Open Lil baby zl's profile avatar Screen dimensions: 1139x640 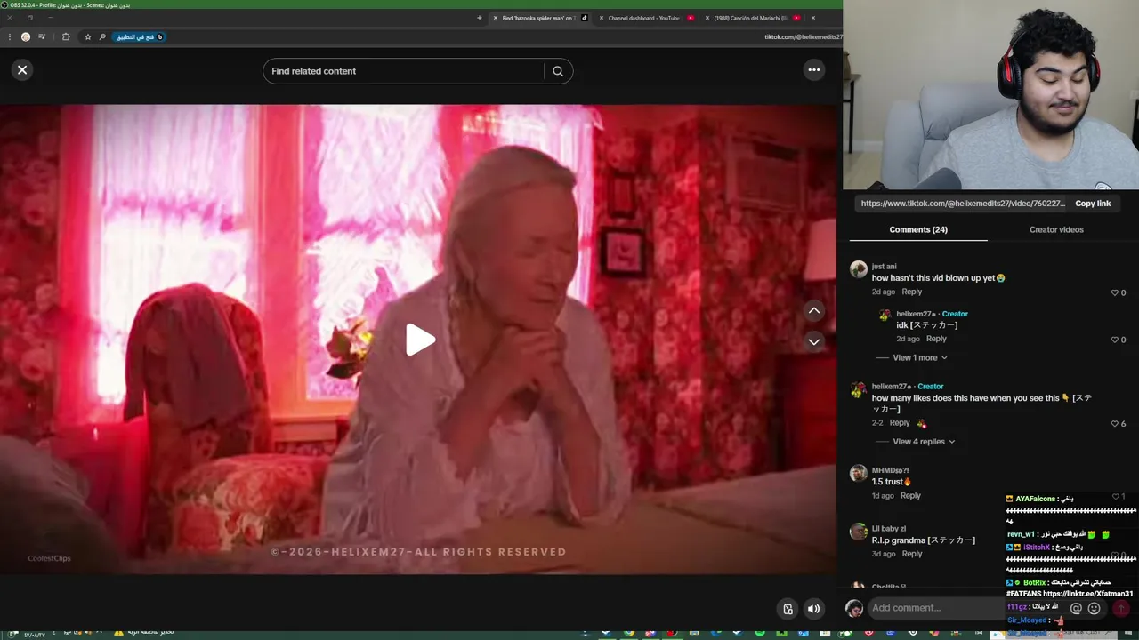pyautogui.click(x=858, y=532)
